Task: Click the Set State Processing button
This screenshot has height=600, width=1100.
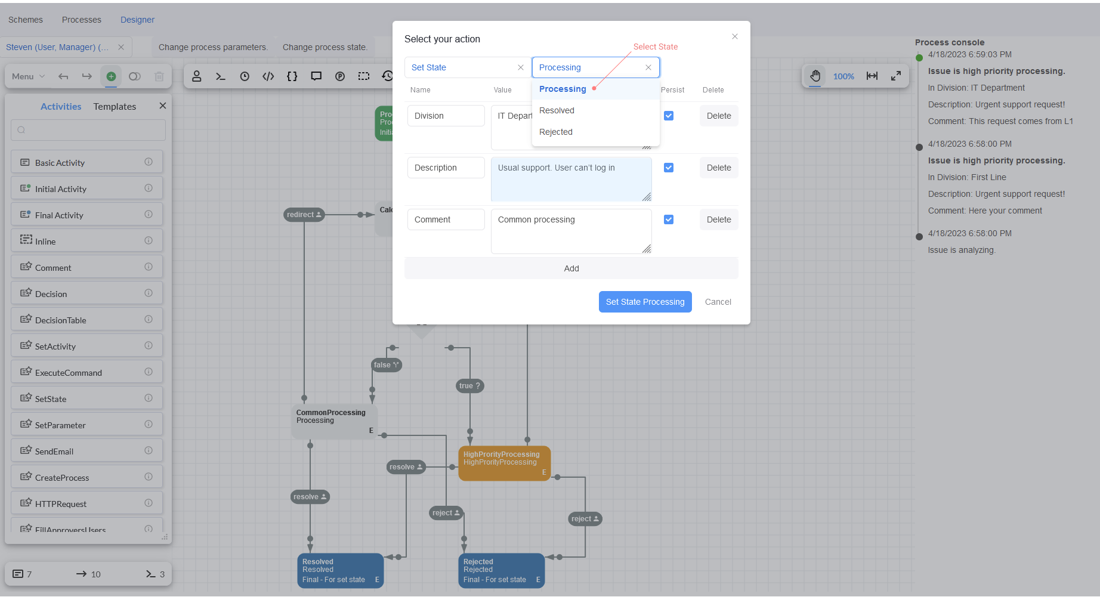Action: tap(645, 302)
